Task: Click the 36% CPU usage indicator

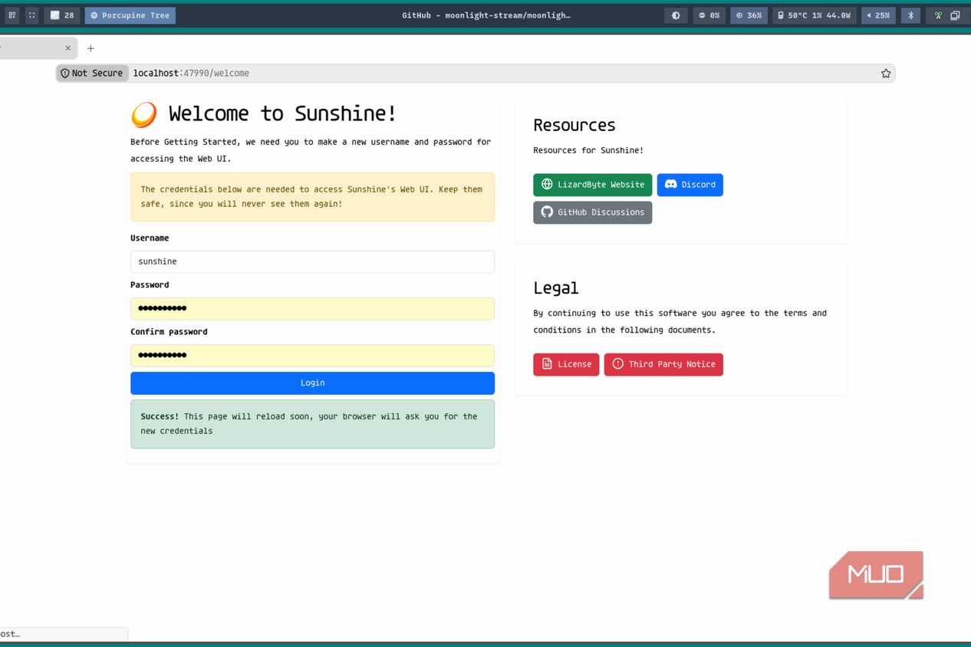Action: (x=749, y=15)
